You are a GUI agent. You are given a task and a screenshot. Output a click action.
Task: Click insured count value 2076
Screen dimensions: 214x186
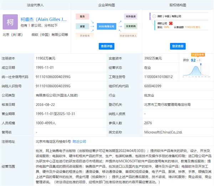pyautogui.click(x=148, y=123)
